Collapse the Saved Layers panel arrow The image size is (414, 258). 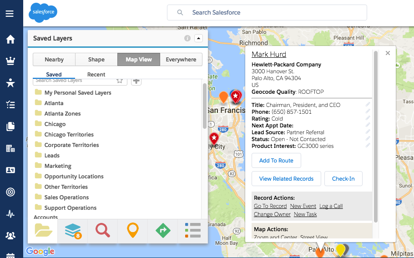pos(198,38)
